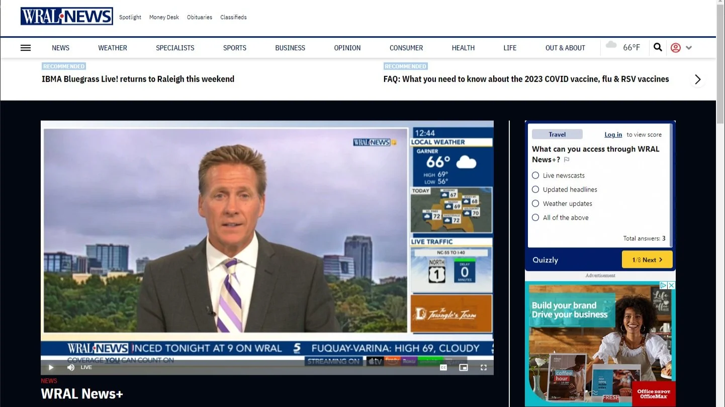Viewport: 725px width, 407px height.
Task: Open the NEWS menu
Action: coord(60,48)
